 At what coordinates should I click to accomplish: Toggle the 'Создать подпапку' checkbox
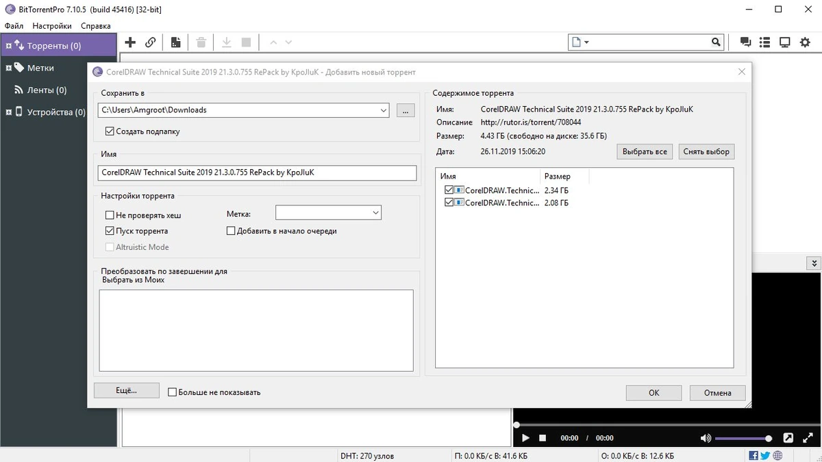coord(110,131)
